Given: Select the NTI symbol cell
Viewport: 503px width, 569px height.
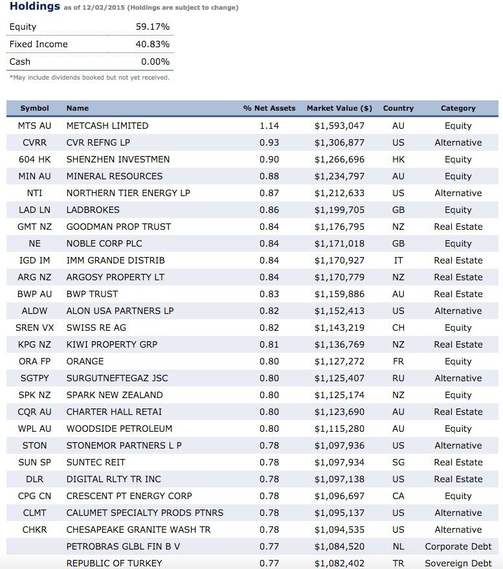Looking at the screenshot, I should coord(34,193).
